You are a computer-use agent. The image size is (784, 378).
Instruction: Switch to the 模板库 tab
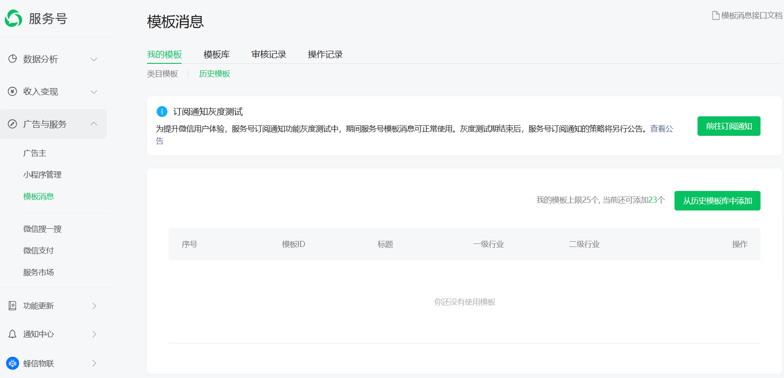216,54
